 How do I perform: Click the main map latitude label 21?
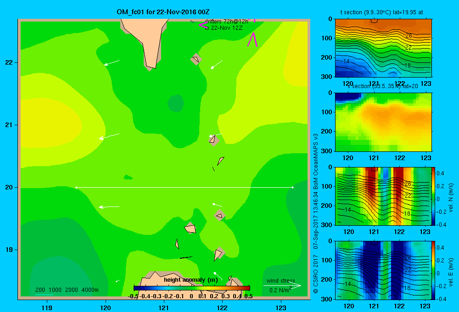click(x=9, y=125)
